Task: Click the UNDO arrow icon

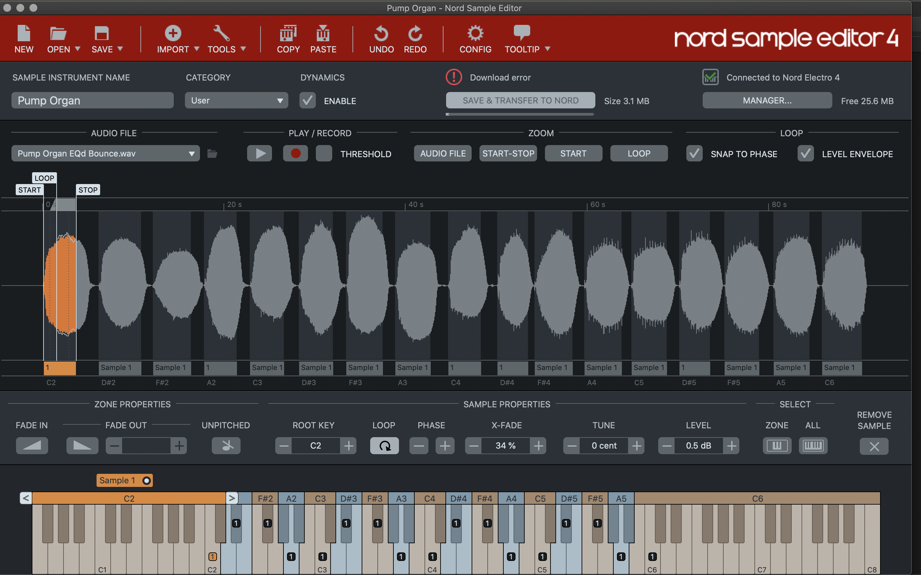Action: (x=381, y=33)
